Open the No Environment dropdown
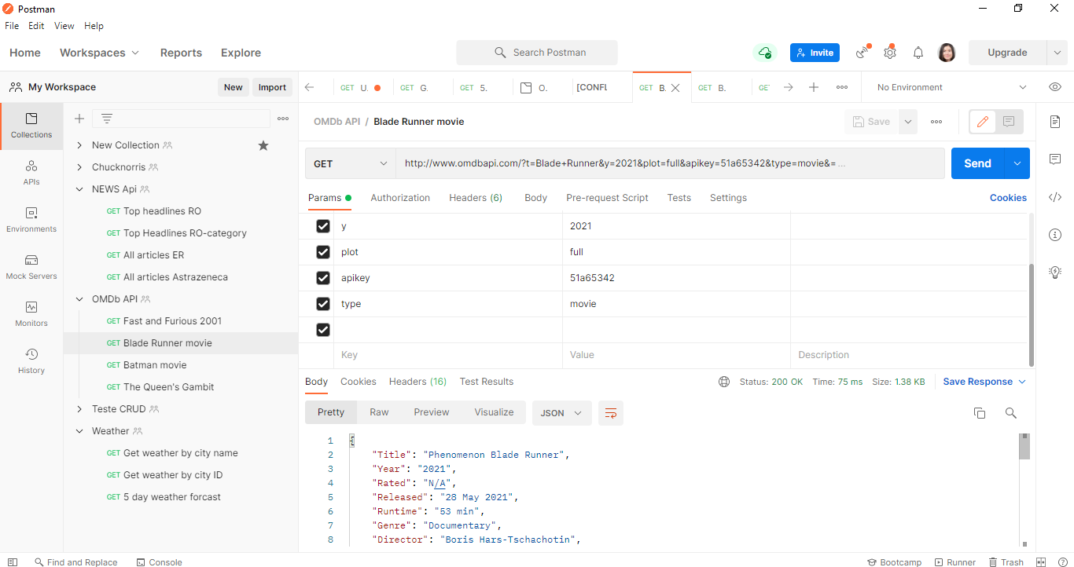 click(x=952, y=87)
